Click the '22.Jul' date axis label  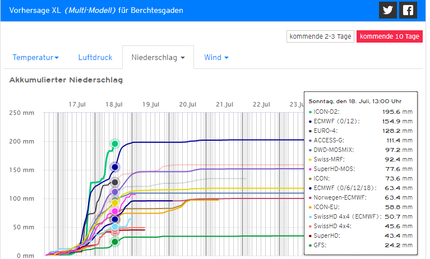click(x=261, y=104)
